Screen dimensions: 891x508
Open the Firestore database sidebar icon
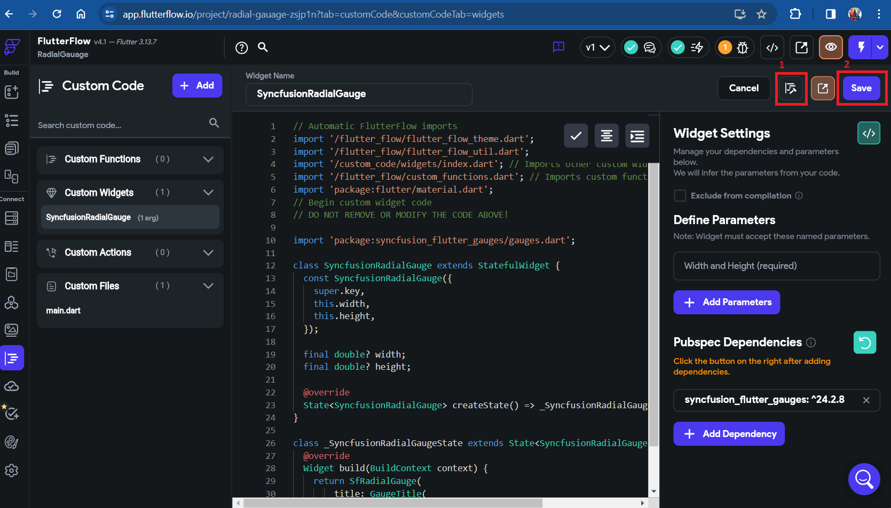coord(12,218)
